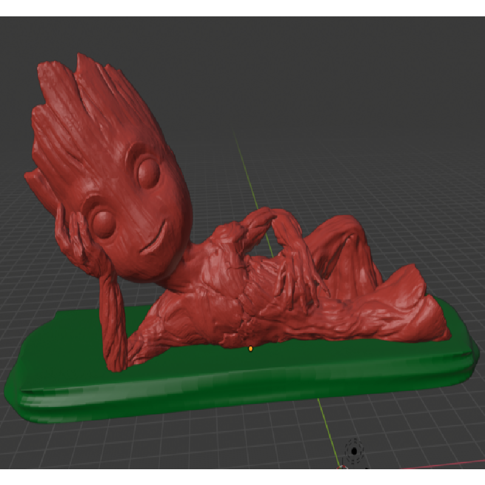Select the green base platform mesh

tap(242, 382)
